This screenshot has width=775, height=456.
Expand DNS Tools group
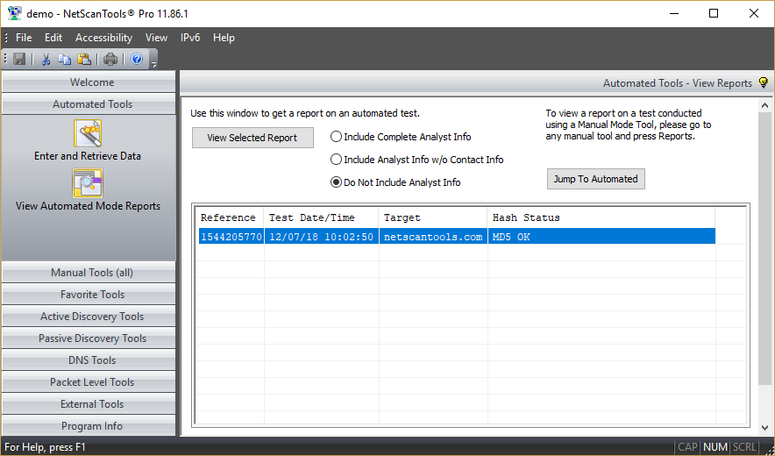(x=89, y=360)
